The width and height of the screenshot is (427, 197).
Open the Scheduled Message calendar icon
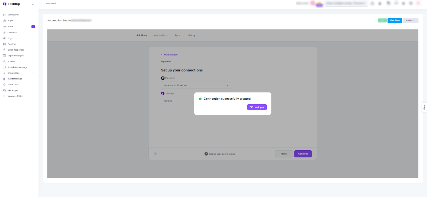[x=4, y=67]
